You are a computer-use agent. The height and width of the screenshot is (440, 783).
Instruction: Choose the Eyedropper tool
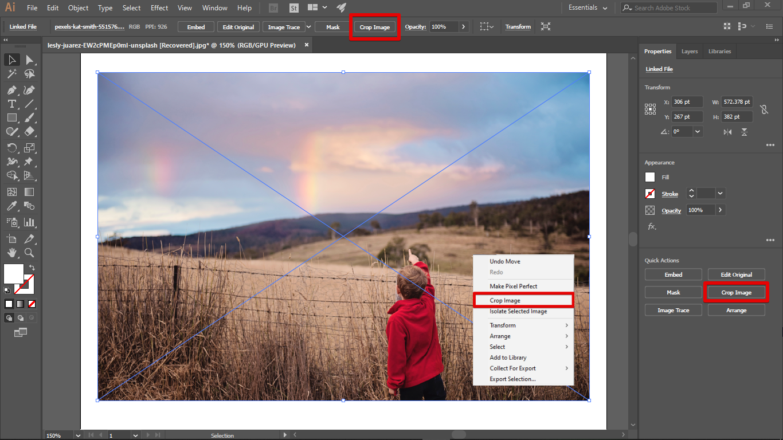(x=11, y=206)
